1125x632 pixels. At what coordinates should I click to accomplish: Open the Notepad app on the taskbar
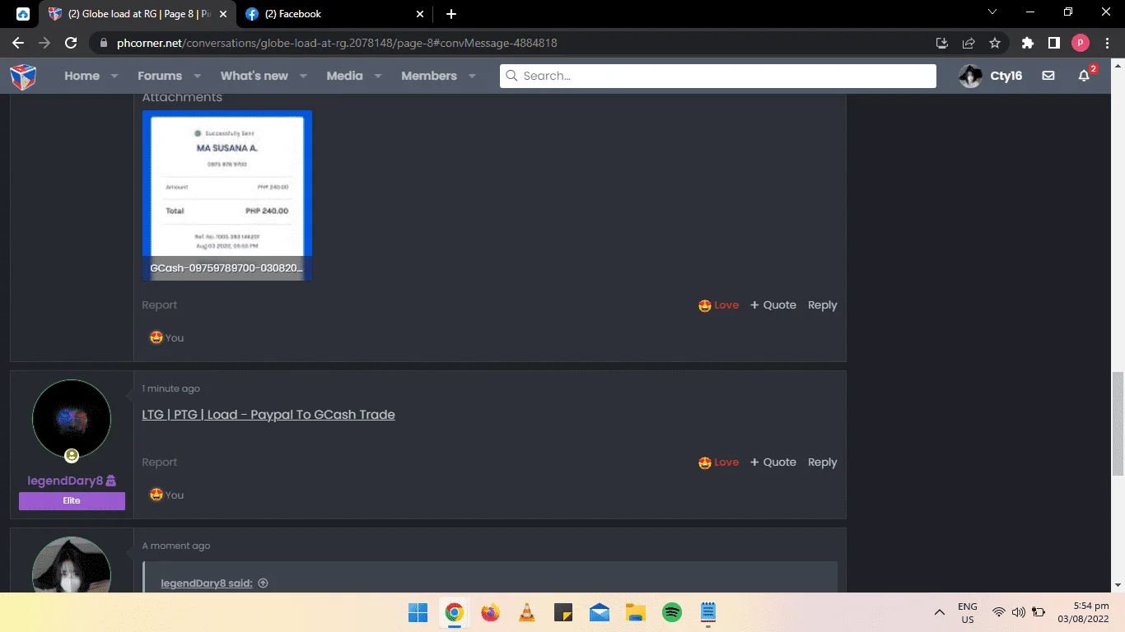click(708, 613)
